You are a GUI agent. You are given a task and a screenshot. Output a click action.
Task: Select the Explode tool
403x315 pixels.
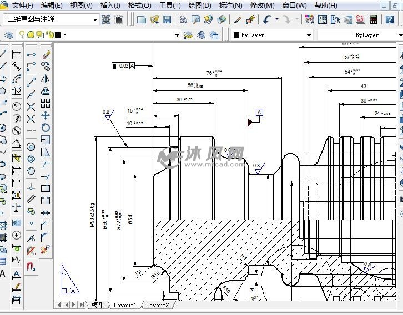(x=46, y=249)
